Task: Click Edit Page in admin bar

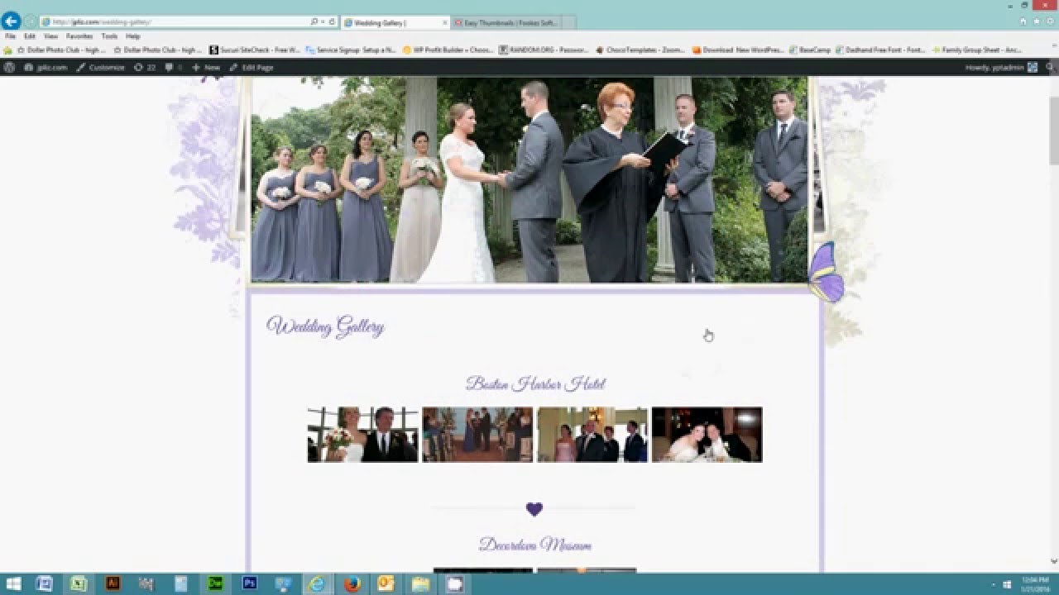Action: tap(252, 67)
